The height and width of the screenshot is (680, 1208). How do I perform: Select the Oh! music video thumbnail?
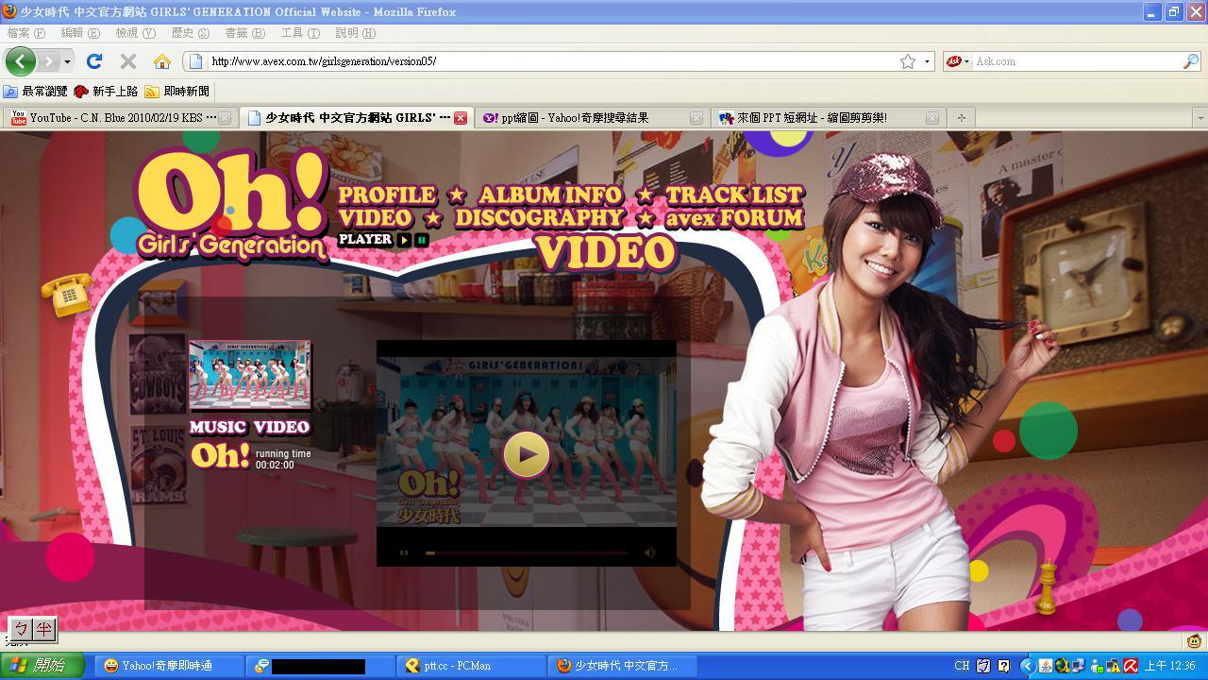pyautogui.click(x=249, y=375)
